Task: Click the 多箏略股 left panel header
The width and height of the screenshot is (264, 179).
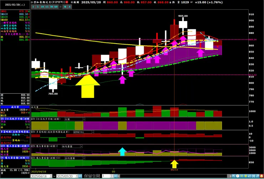Action: click(15, 131)
